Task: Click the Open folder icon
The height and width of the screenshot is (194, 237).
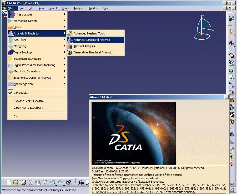Action: click(x=16, y=182)
